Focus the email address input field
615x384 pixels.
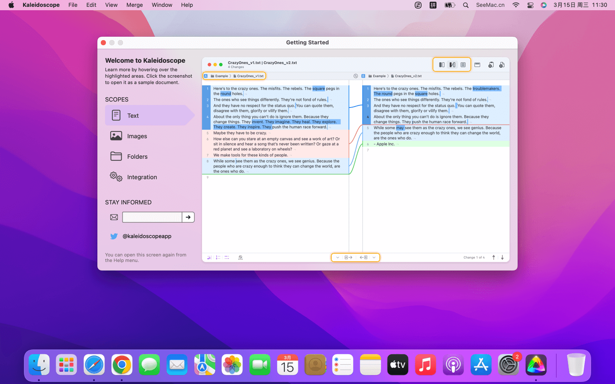click(152, 217)
